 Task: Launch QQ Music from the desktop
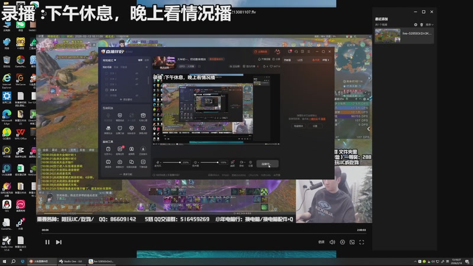(x=7, y=134)
